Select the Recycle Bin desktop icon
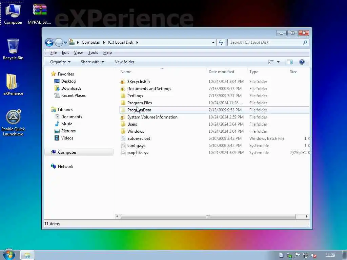The width and height of the screenshot is (347, 260). pyautogui.click(x=13, y=49)
